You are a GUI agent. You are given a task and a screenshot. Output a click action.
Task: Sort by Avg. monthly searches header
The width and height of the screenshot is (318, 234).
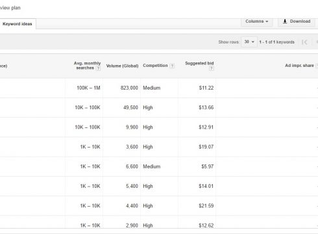point(87,66)
